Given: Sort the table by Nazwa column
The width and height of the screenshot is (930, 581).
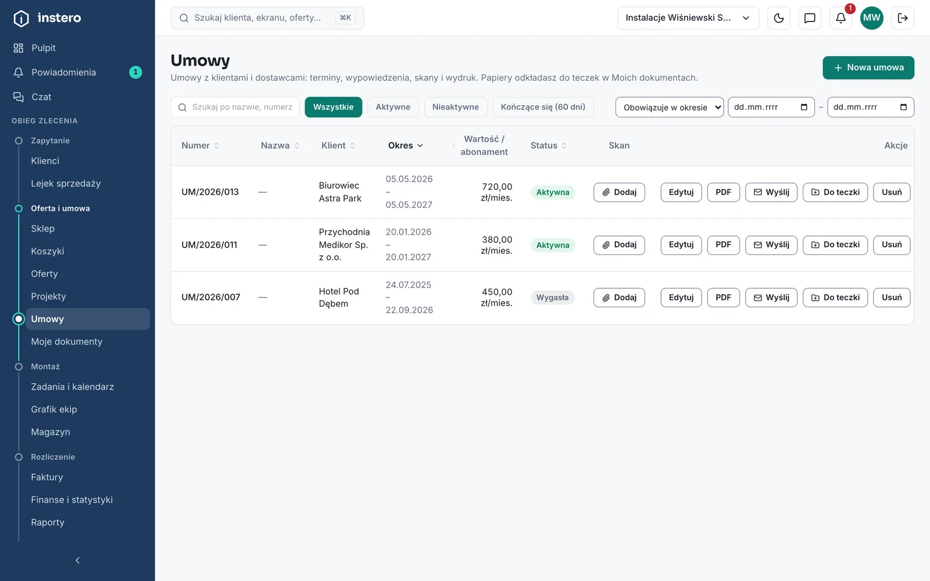Looking at the screenshot, I should point(280,145).
